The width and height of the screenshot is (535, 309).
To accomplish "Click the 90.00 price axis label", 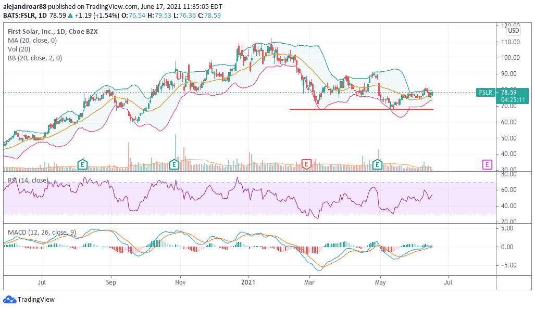I will [508, 73].
